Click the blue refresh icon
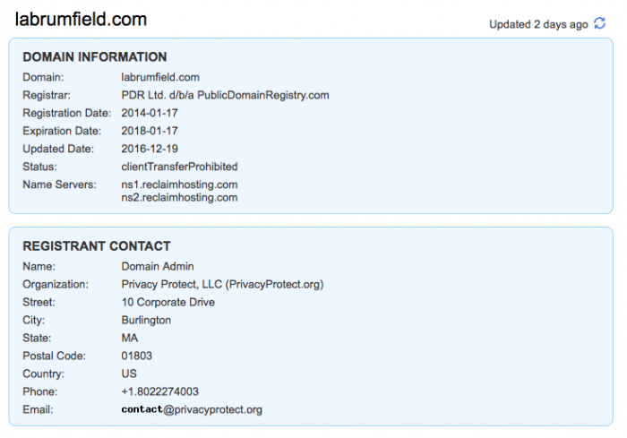 tap(599, 23)
